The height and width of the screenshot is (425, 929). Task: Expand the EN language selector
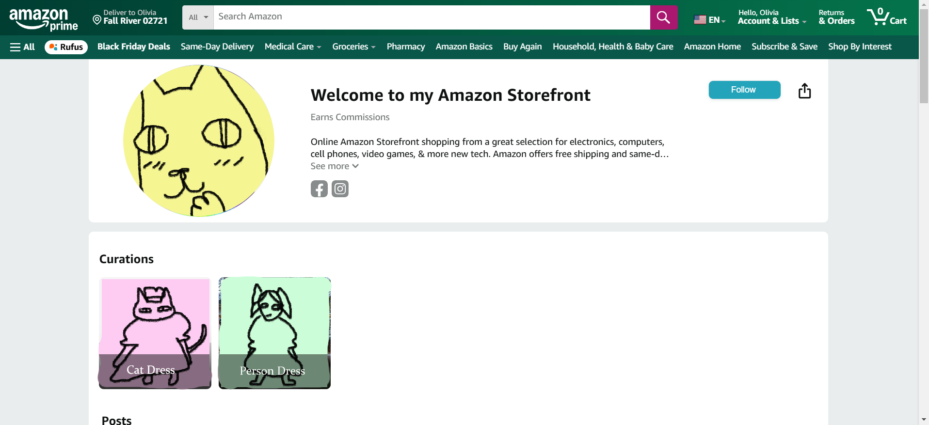[x=717, y=20]
